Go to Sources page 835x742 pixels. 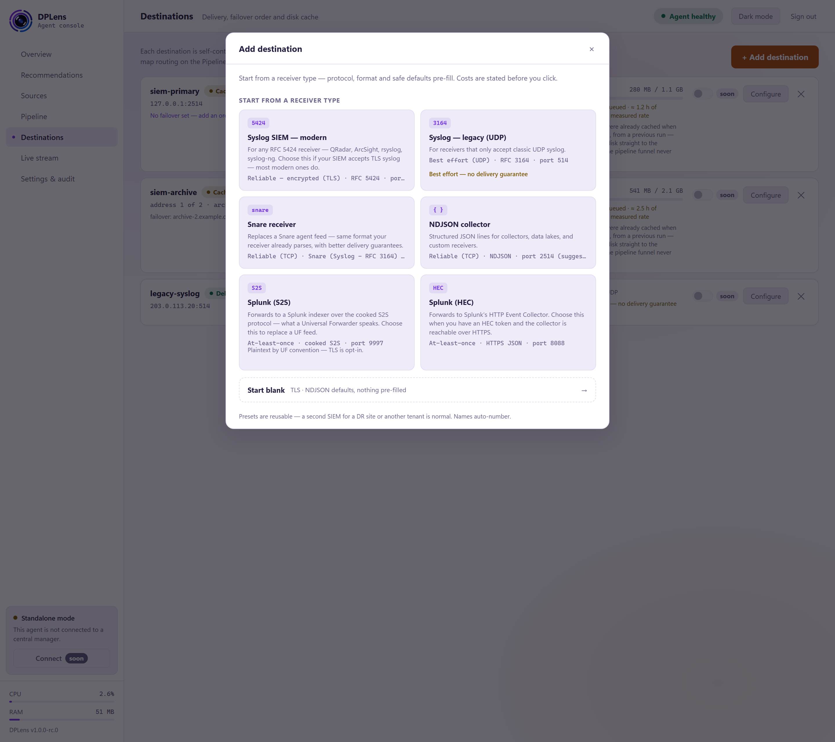tap(62, 96)
